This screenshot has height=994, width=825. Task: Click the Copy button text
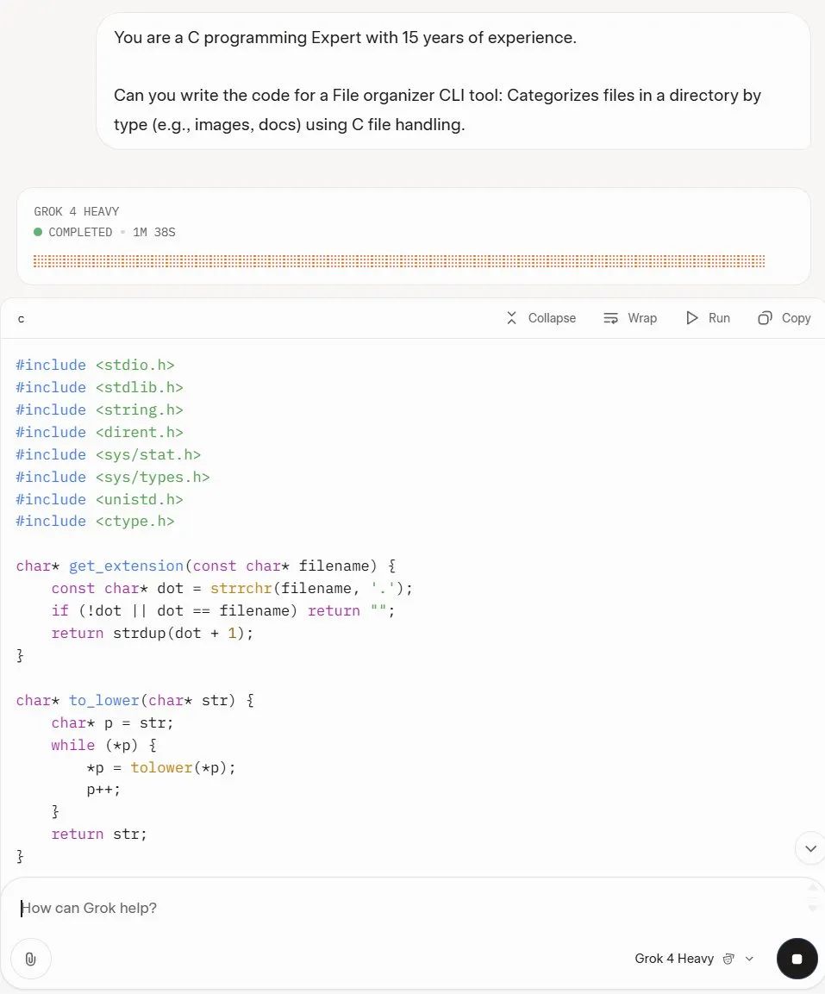[796, 318]
